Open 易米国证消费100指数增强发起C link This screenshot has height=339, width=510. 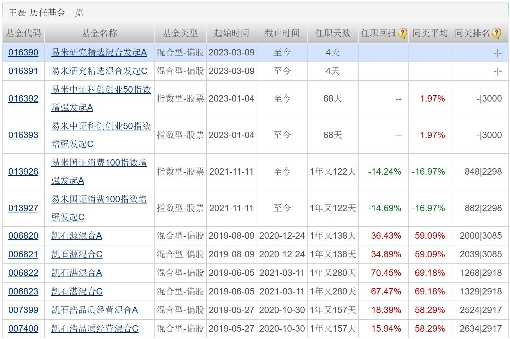pyautogui.click(x=99, y=208)
